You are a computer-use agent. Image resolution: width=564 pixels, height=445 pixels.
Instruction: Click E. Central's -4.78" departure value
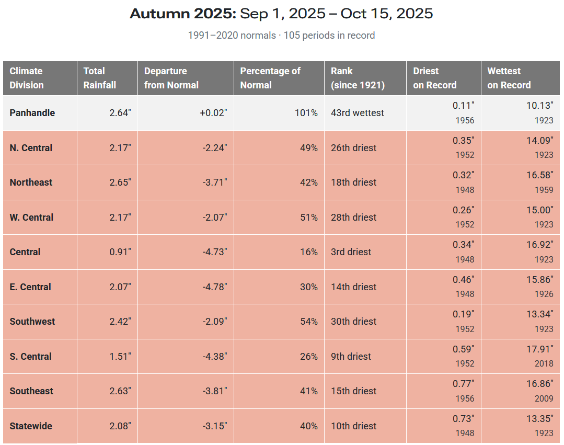(215, 287)
